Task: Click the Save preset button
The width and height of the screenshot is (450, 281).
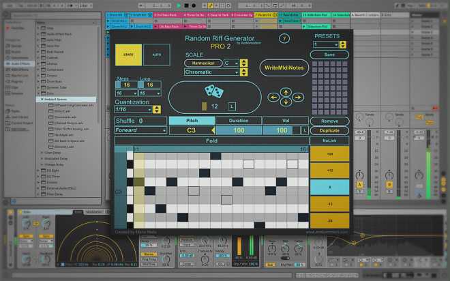Action: [x=329, y=55]
